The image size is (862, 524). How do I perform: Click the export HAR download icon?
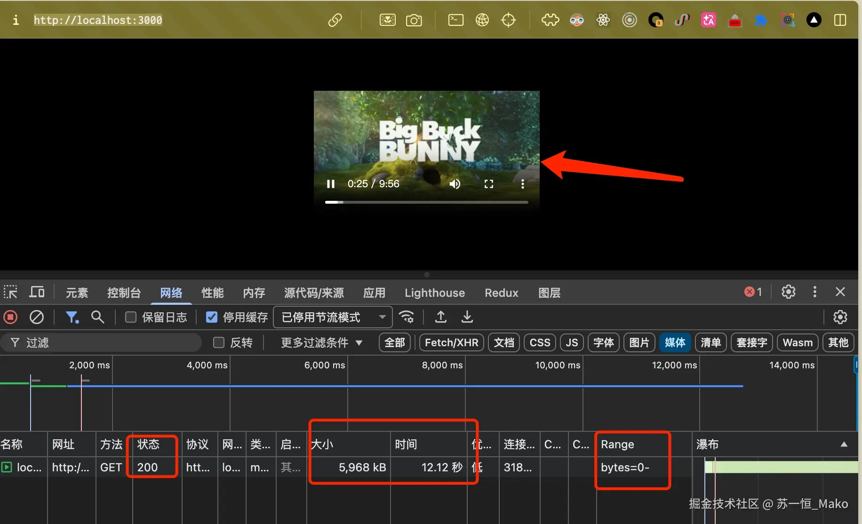coord(467,317)
